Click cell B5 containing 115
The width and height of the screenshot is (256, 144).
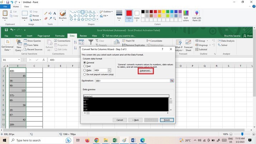pos(18,90)
